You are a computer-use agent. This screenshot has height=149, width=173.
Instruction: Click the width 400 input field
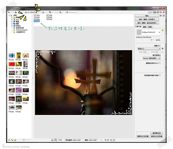(x=146, y=52)
